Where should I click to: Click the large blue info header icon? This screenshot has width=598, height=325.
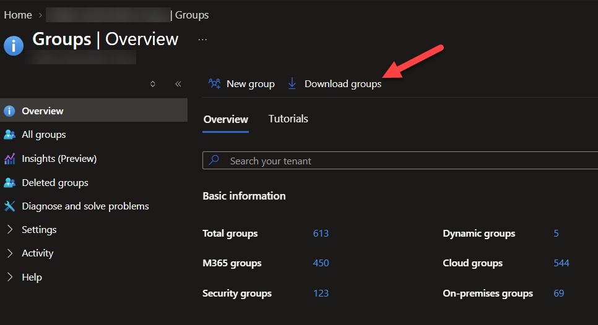coord(14,46)
